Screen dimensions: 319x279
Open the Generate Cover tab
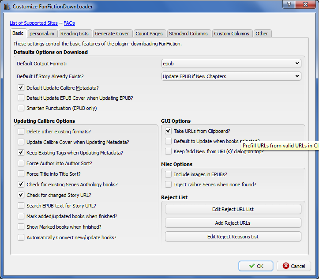point(112,34)
